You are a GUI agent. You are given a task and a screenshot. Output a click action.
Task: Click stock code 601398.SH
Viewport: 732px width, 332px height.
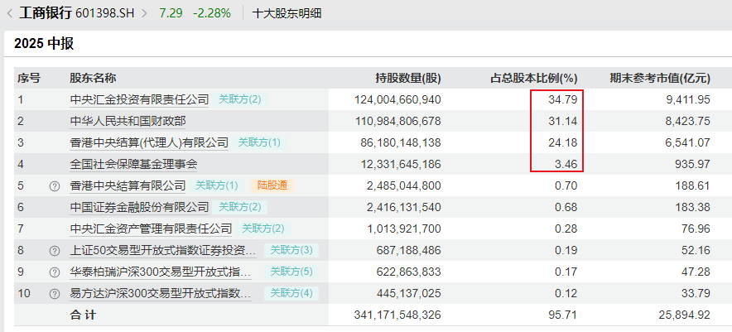point(104,13)
